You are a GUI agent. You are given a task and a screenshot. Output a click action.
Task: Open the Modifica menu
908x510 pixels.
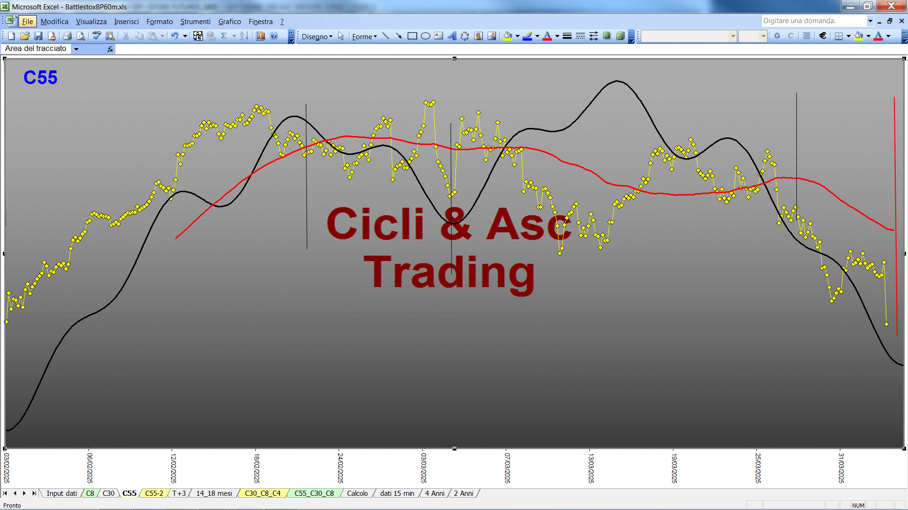54,22
